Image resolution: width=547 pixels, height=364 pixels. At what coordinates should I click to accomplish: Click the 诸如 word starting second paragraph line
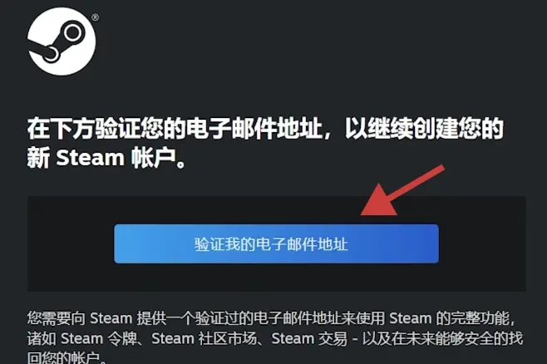[x=42, y=338]
